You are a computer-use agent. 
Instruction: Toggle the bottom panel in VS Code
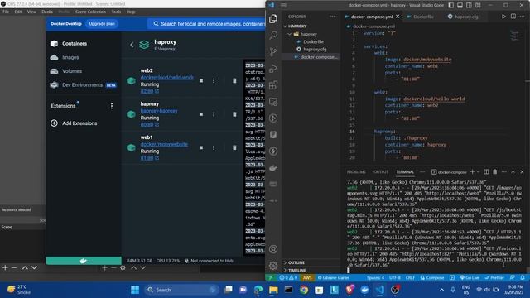click(x=460, y=5)
